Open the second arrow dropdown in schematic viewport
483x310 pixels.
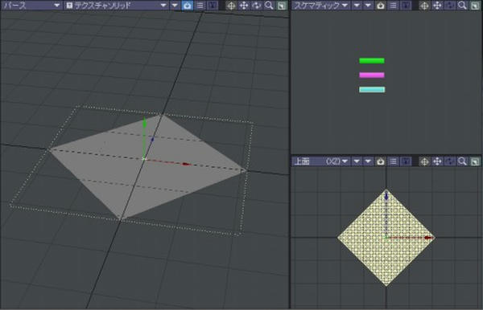pos(357,6)
